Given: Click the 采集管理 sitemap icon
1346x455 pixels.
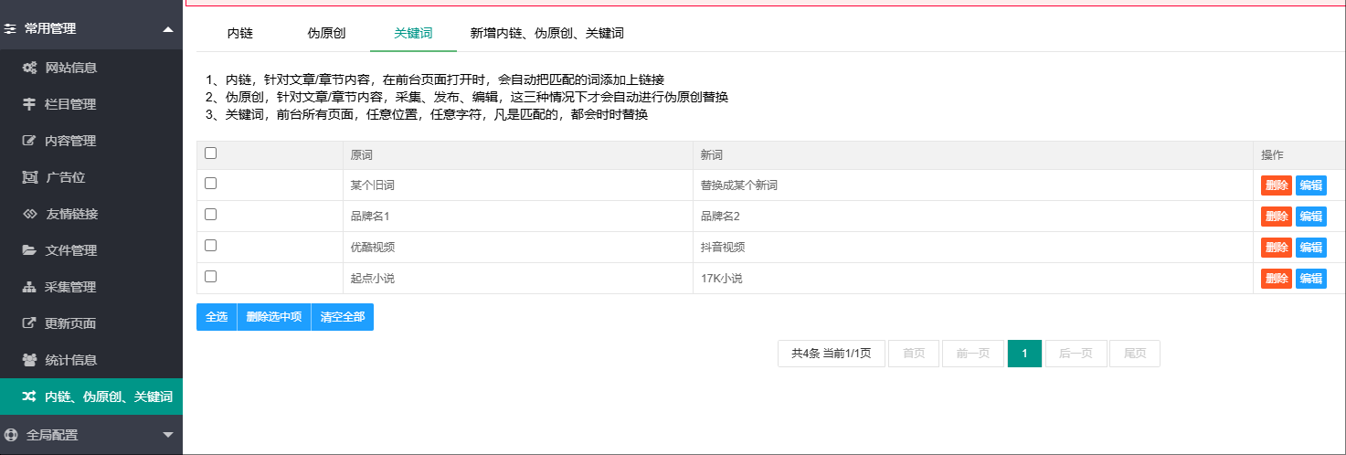Looking at the screenshot, I should (29, 287).
